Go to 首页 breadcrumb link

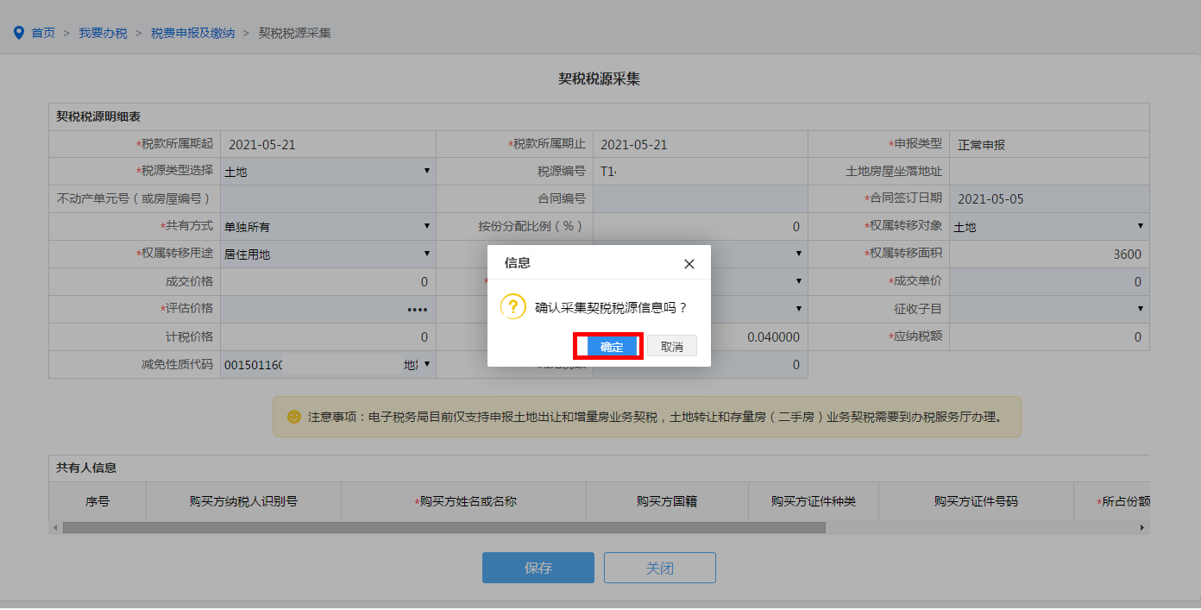(x=43, y=33)
